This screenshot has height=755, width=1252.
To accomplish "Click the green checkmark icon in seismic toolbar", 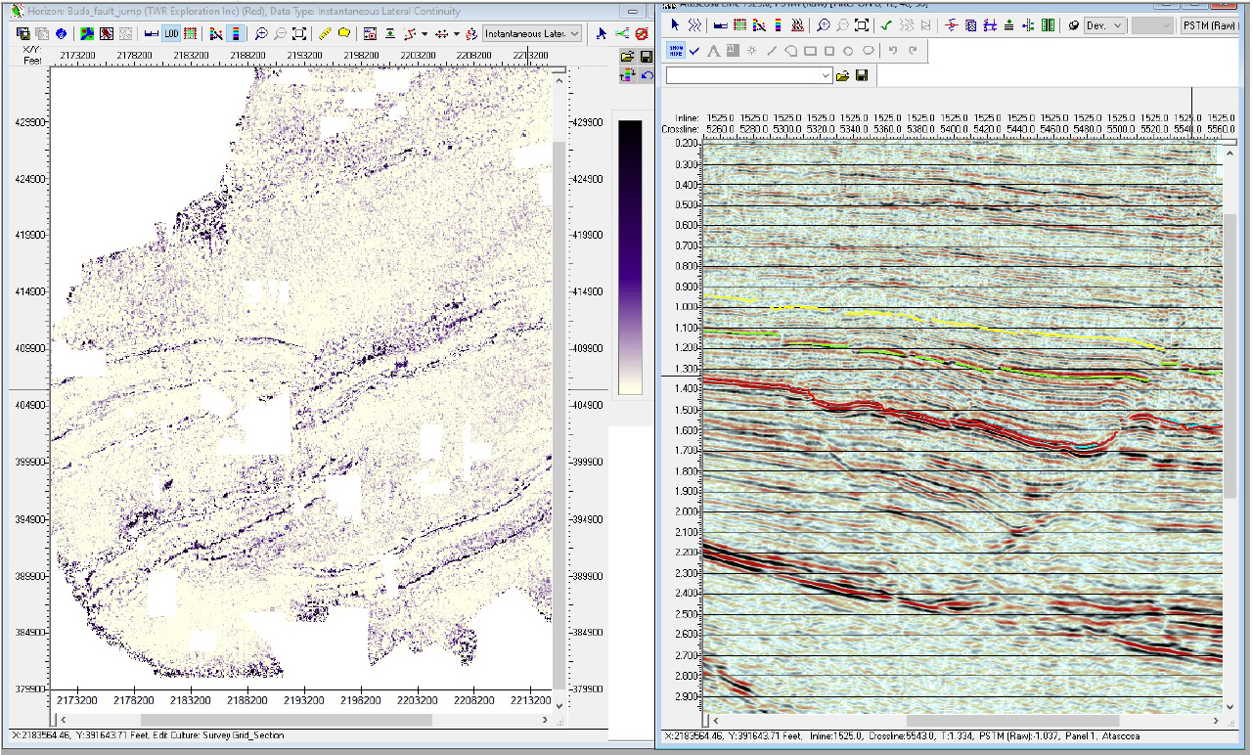I will [x=884, y=25].
